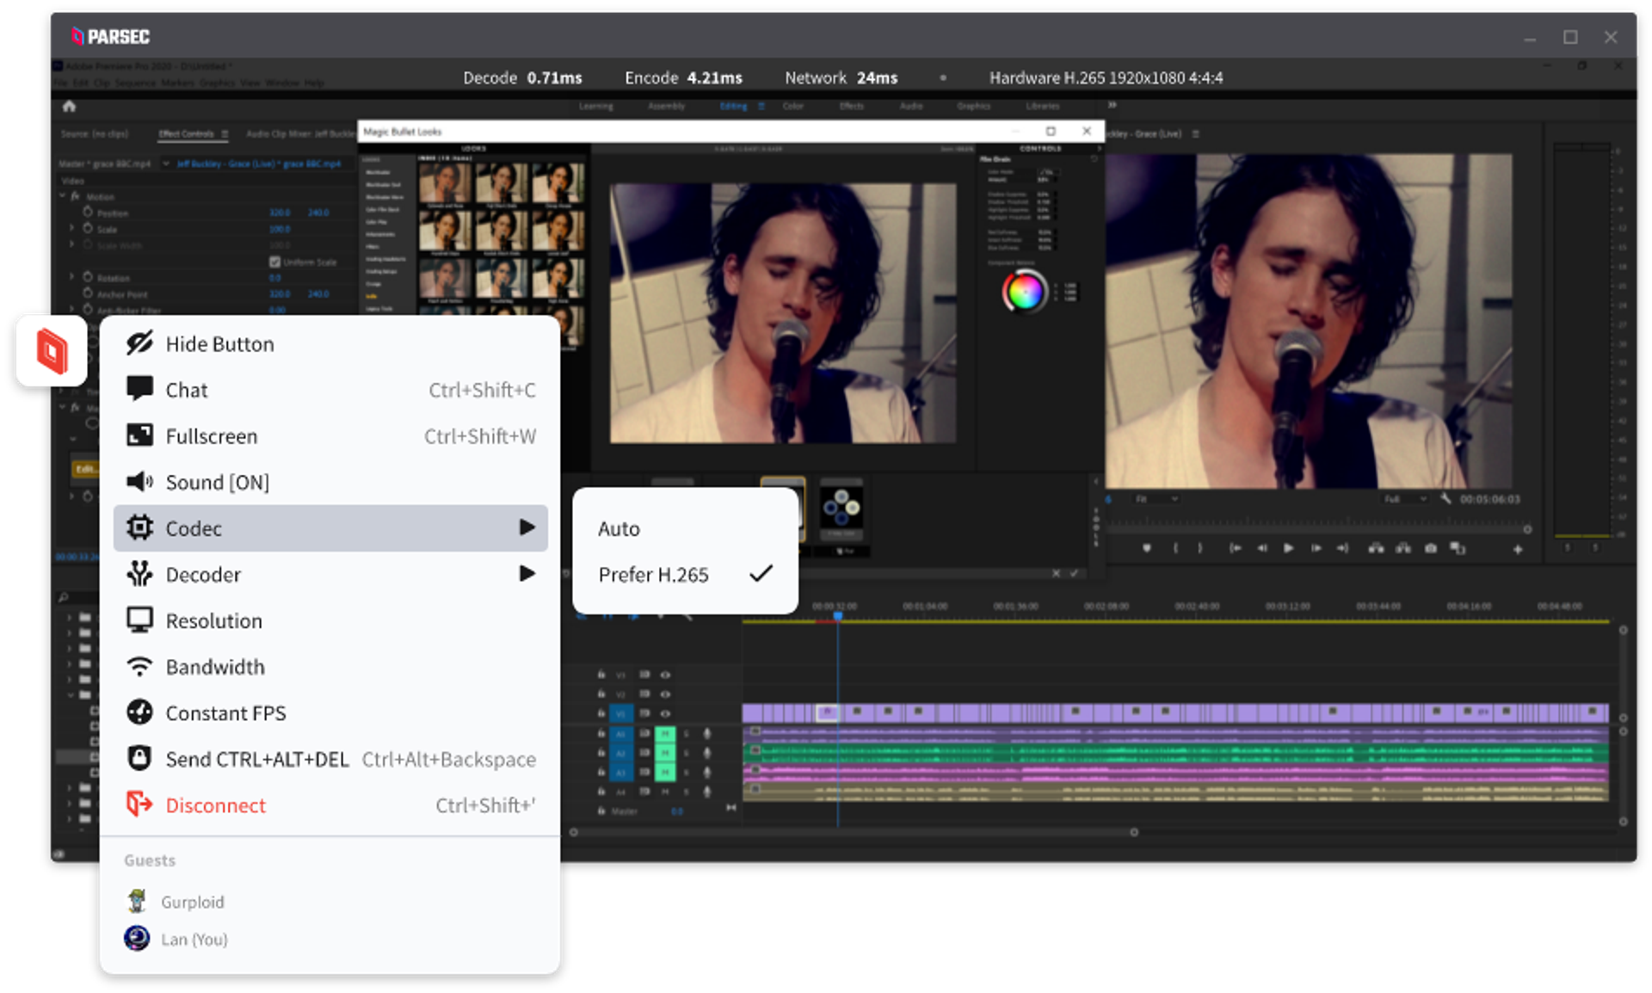Click the Mark Out bracket icon
The height and width of the screenshot is (993, 1652).
1200,548
